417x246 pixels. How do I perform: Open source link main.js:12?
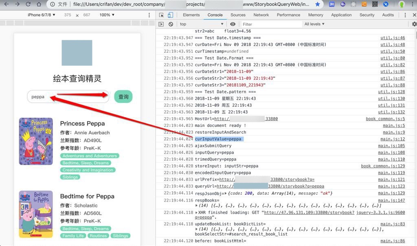tap(393, 139)
